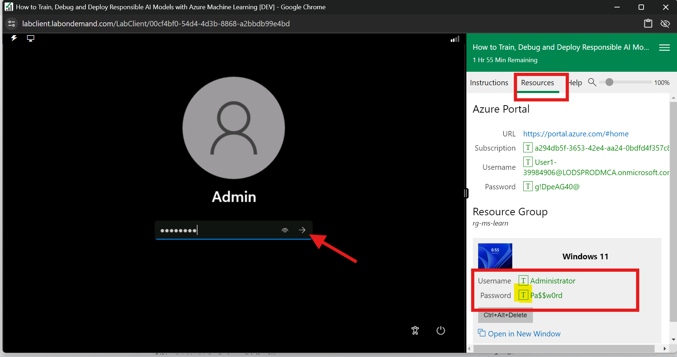Image resolution: width=677 pixels, height=357 pixels.
Task: Click the Admin user avatar picture
Action: [234, 128]
